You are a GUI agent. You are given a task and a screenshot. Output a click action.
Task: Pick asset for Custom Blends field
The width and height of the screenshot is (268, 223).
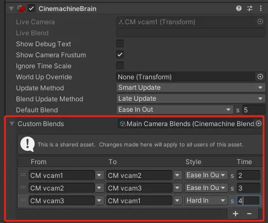pyautogui.click(x=259, y=123)
